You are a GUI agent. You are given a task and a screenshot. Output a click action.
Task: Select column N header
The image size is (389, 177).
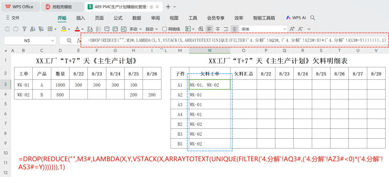click(x=210, y=51)
